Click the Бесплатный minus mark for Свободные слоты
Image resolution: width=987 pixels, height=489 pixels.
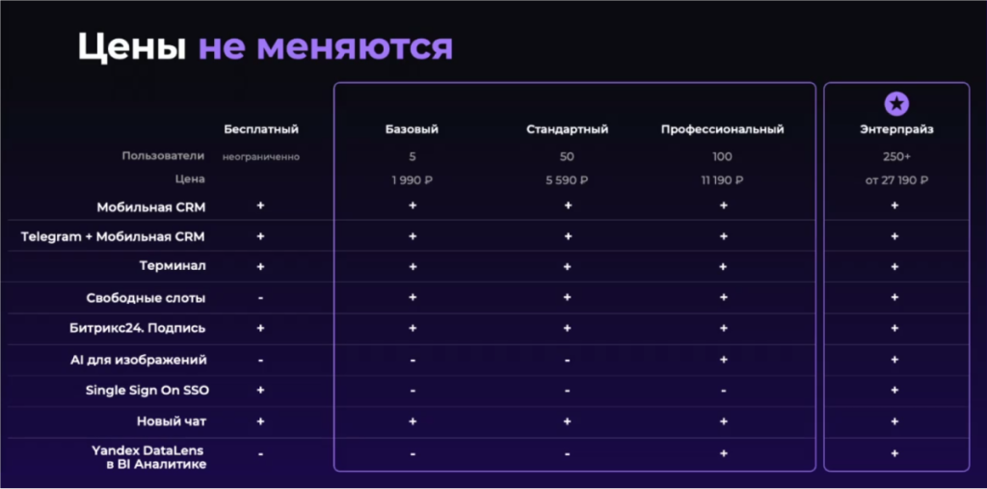[261, 298]
